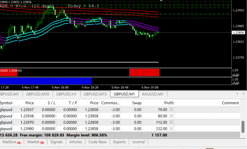Select open price 1.23980 cell
The image size is (247, 149).
(x=27, y=129)
